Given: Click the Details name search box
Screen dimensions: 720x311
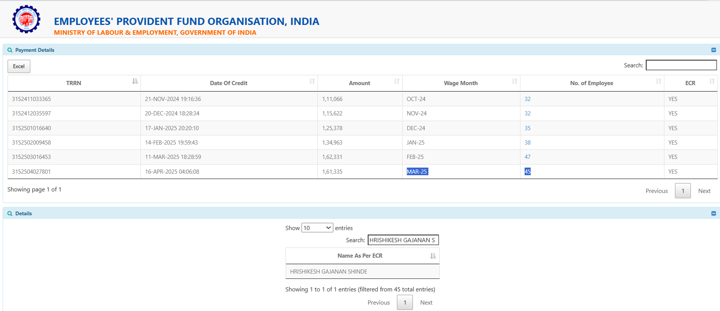Looking at the screenshot, I should click(403, 240).
